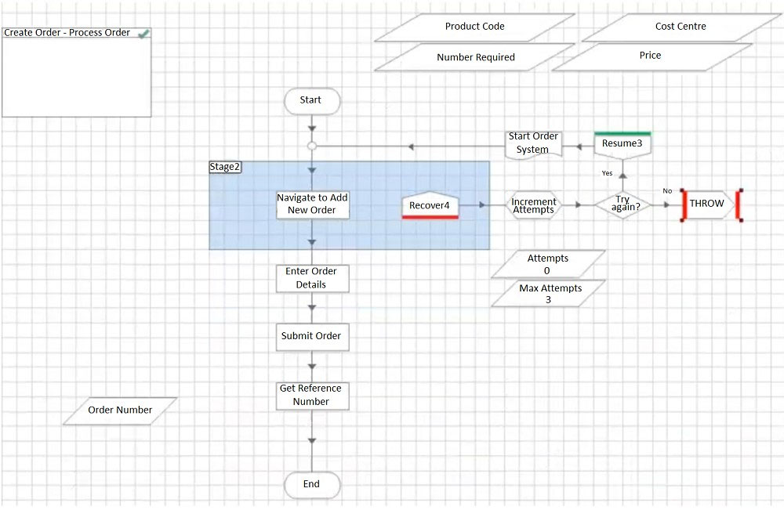Viewport: 784px width, 510px height.
Task: Select the anchor circle below Start
Action: click(x=311, y=146)
